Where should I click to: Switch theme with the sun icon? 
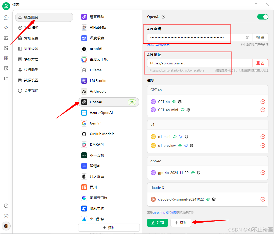[x=6, y=216]
